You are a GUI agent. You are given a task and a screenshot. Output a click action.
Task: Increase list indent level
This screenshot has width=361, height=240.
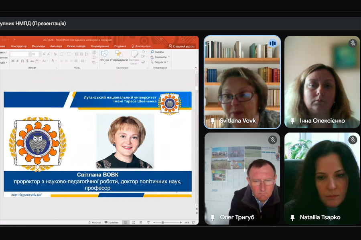[81, 54]
